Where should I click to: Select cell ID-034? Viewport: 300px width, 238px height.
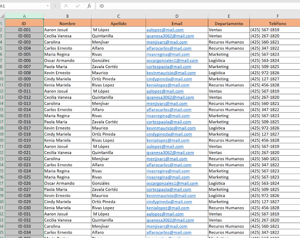tap(24, 232)
